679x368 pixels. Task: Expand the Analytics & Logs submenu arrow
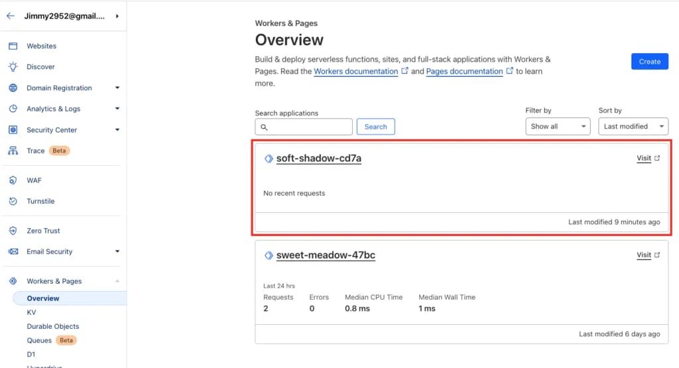coord(117,109)
